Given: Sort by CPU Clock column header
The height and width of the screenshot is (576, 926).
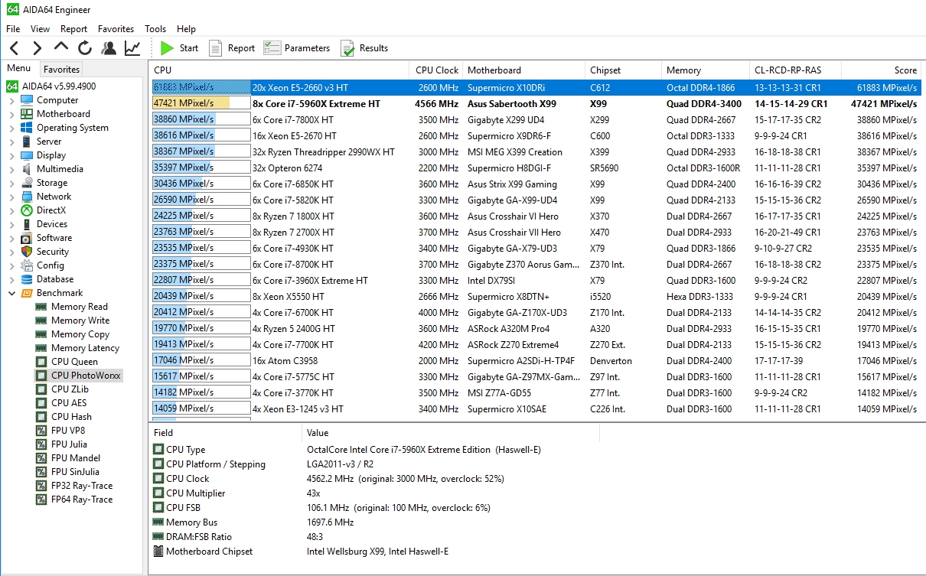Looking at the screenshot, I should (436, 70).
